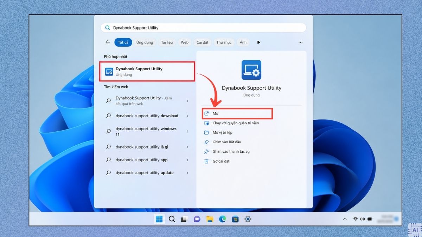Click the magnifier icon in search box
The image size is (422, 237).
107,28
